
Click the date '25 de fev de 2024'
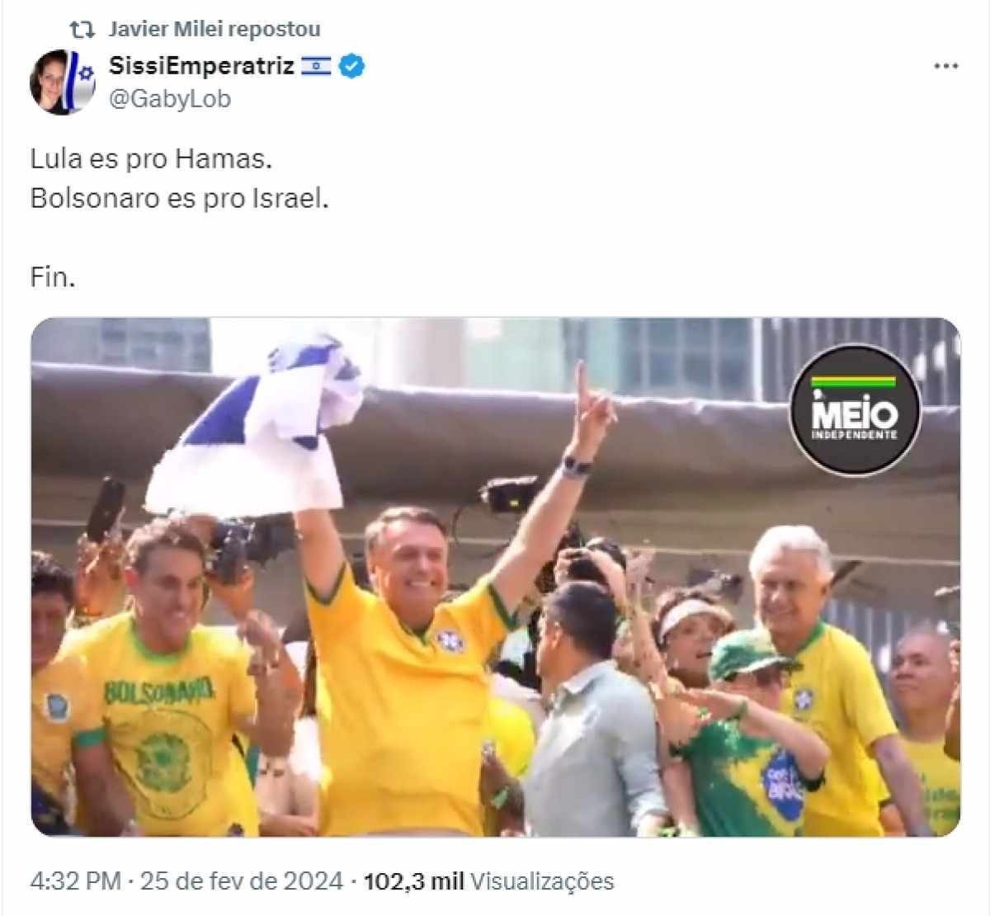(x=242, y=881)
